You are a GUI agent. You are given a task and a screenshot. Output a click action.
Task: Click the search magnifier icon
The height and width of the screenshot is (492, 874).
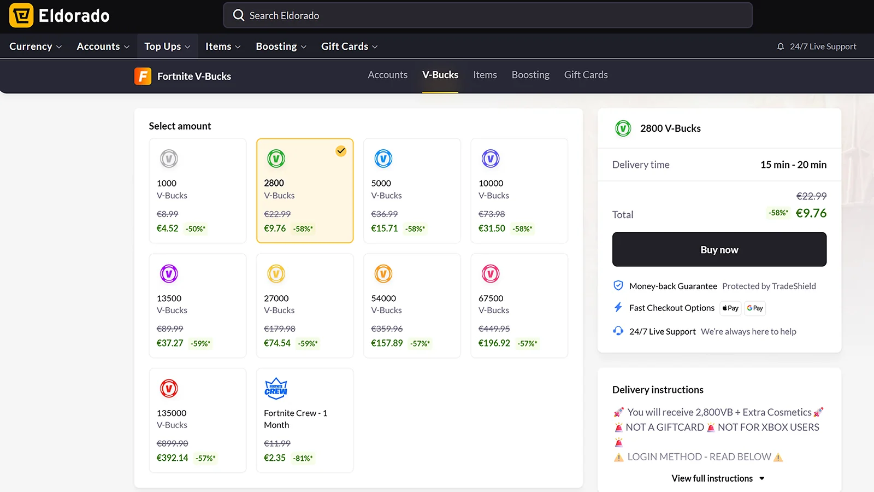[239, 15]
